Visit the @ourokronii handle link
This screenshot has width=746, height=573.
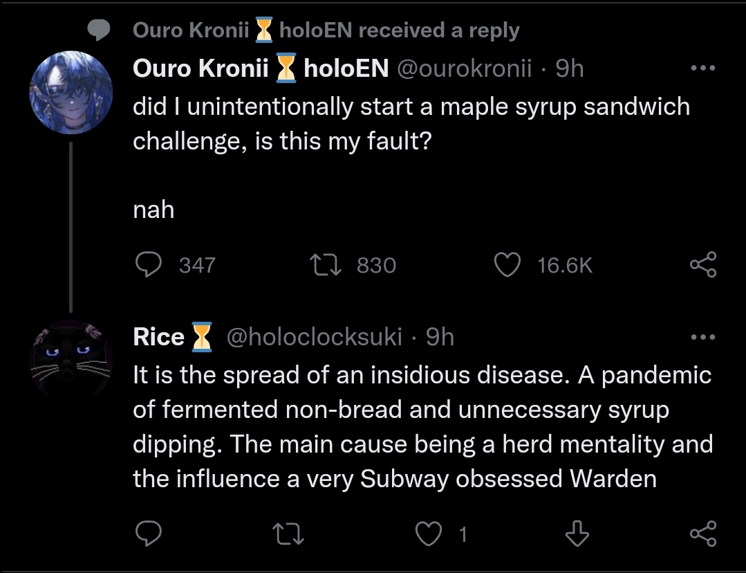[463, 69]
